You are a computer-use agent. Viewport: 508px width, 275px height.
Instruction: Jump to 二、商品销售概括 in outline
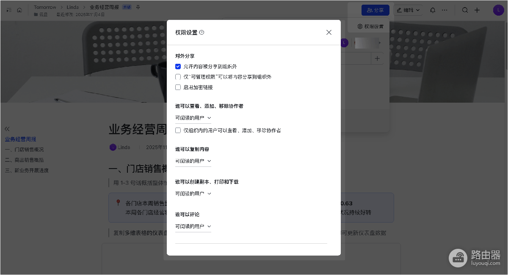coord(24,160)
